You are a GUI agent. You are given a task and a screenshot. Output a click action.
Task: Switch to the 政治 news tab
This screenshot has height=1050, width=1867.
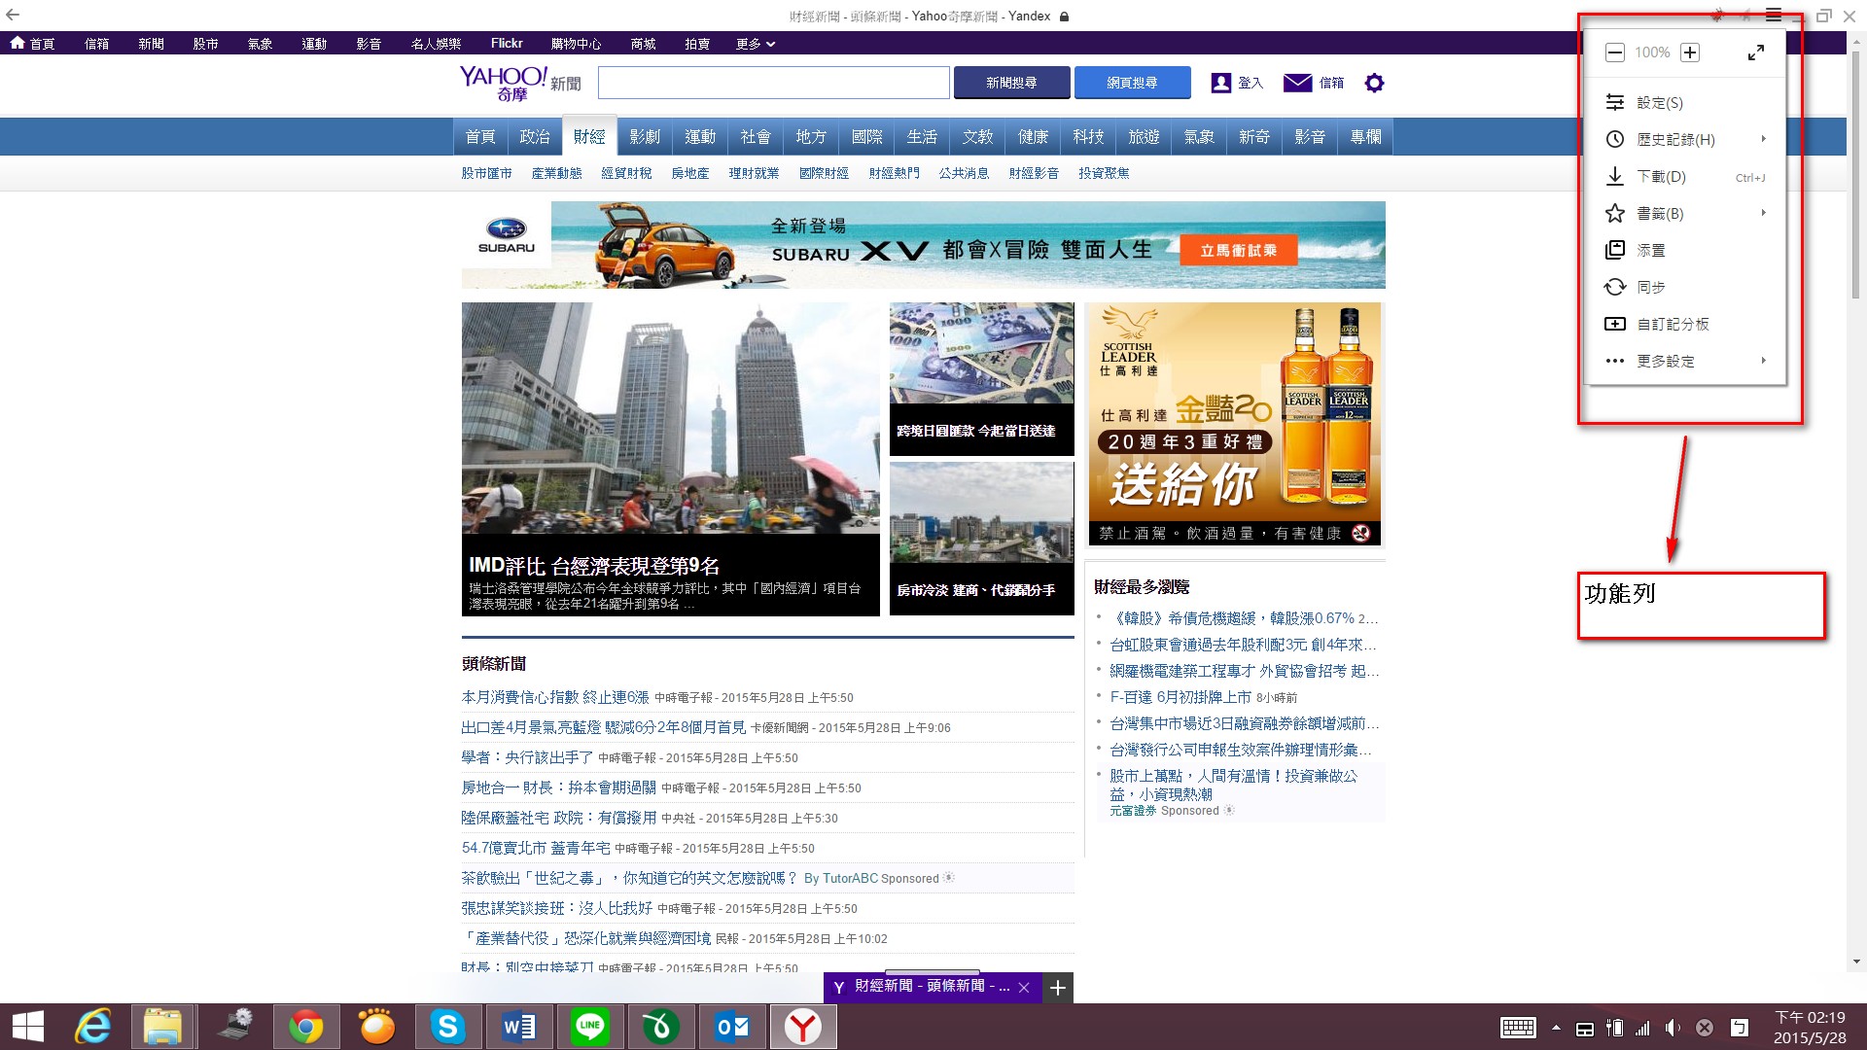(535, 137)
